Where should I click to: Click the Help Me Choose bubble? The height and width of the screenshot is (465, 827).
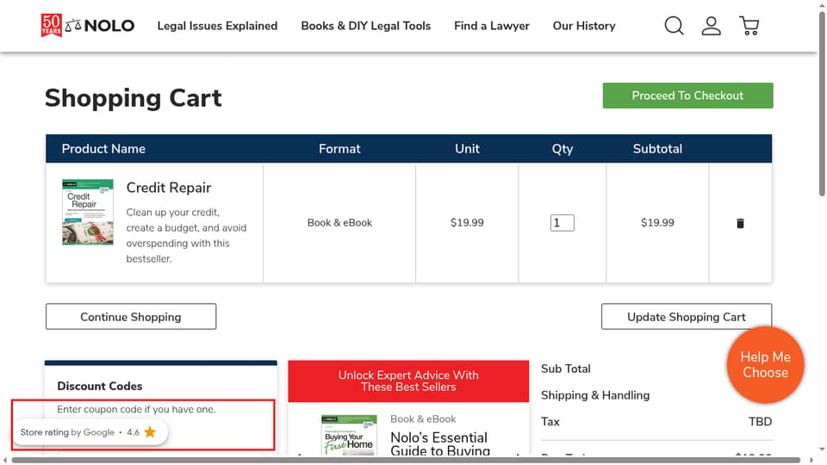(x=765, y=365)
